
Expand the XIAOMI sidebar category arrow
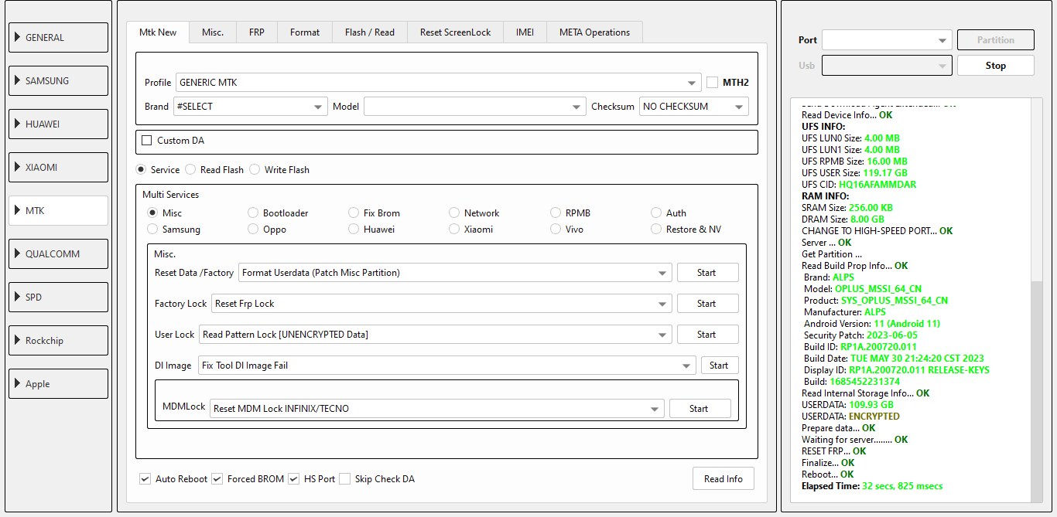[17, 168]
